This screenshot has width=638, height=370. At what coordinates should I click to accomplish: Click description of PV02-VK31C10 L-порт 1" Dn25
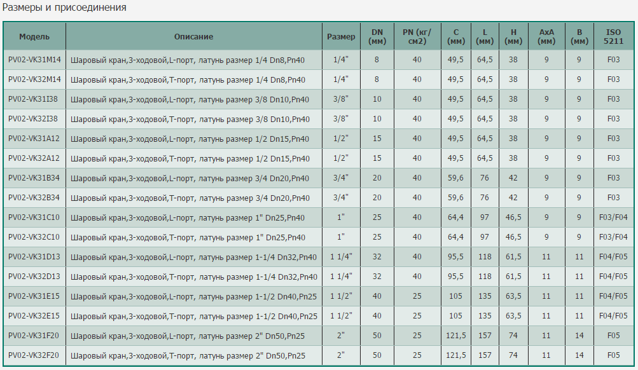point(193,217)
